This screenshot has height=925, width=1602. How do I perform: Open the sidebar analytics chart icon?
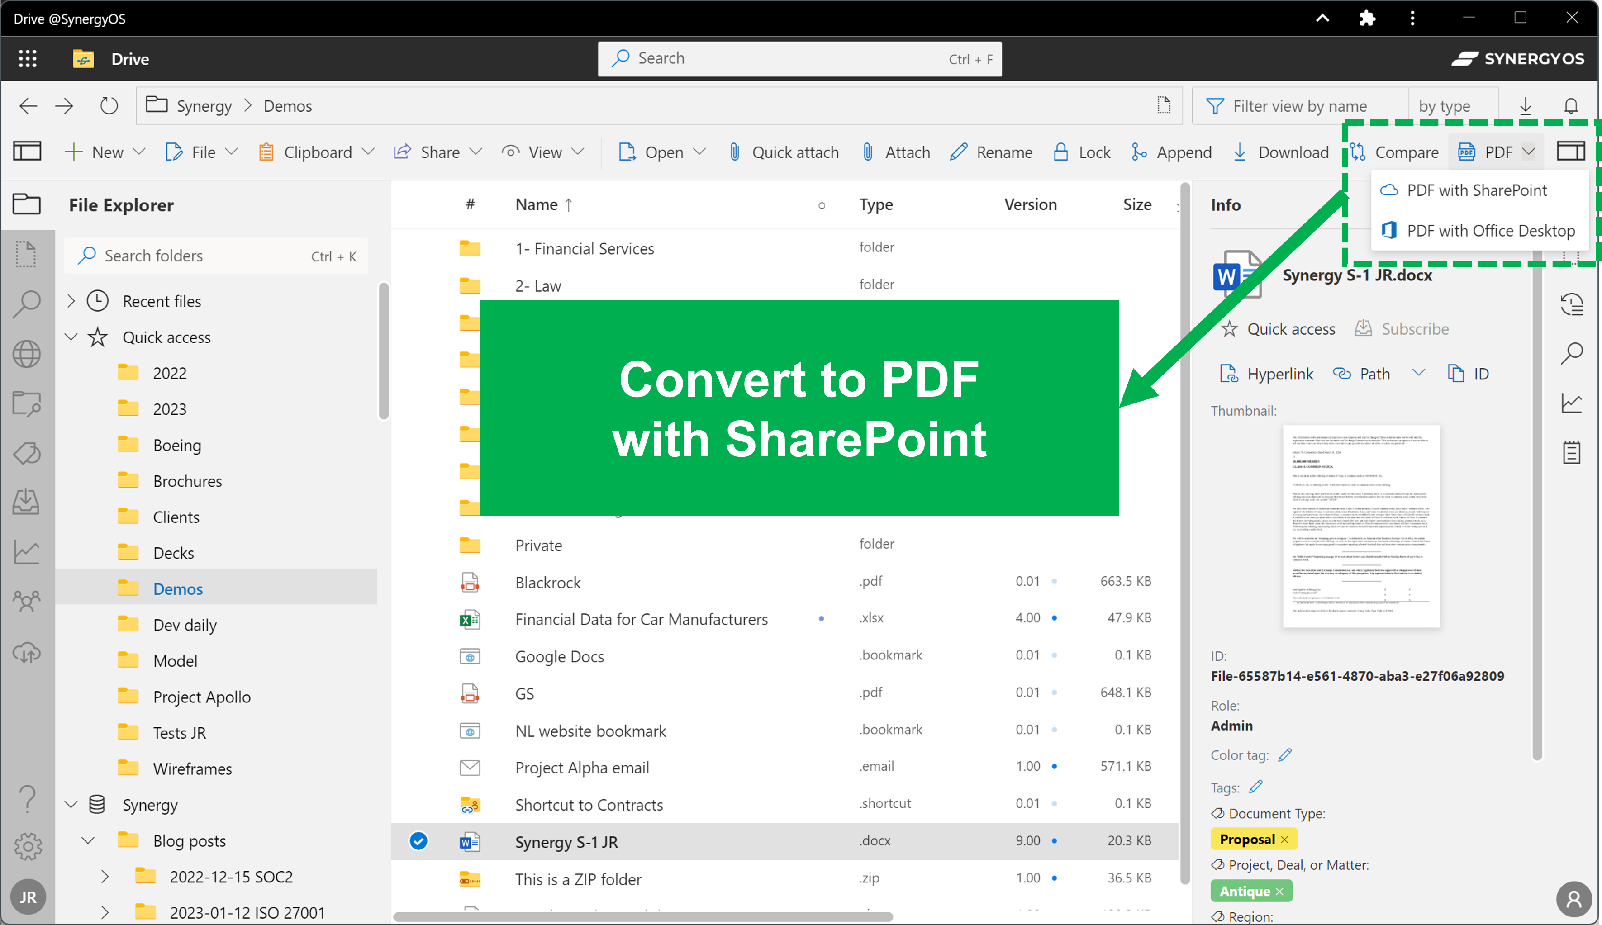(x=27, y=551)
